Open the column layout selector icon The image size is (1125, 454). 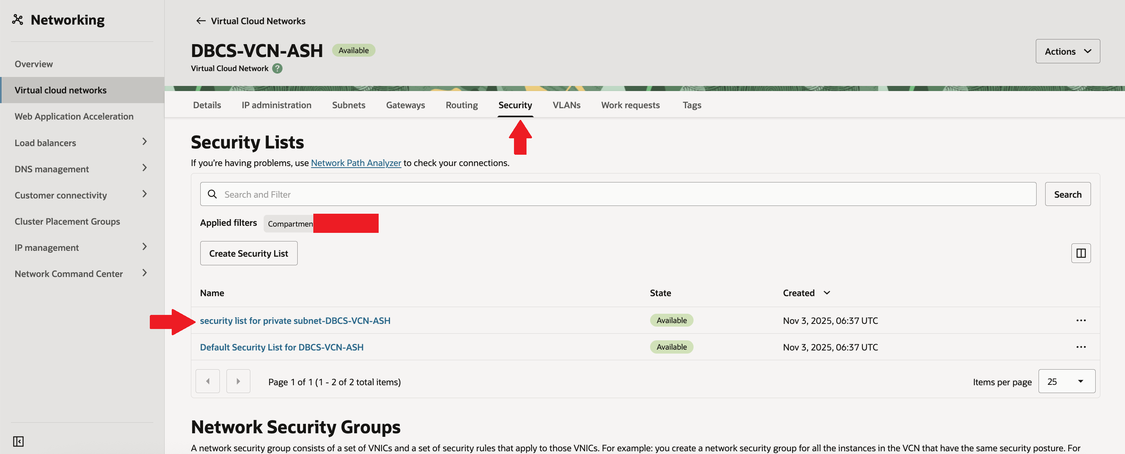click(x=1080, y=254)
